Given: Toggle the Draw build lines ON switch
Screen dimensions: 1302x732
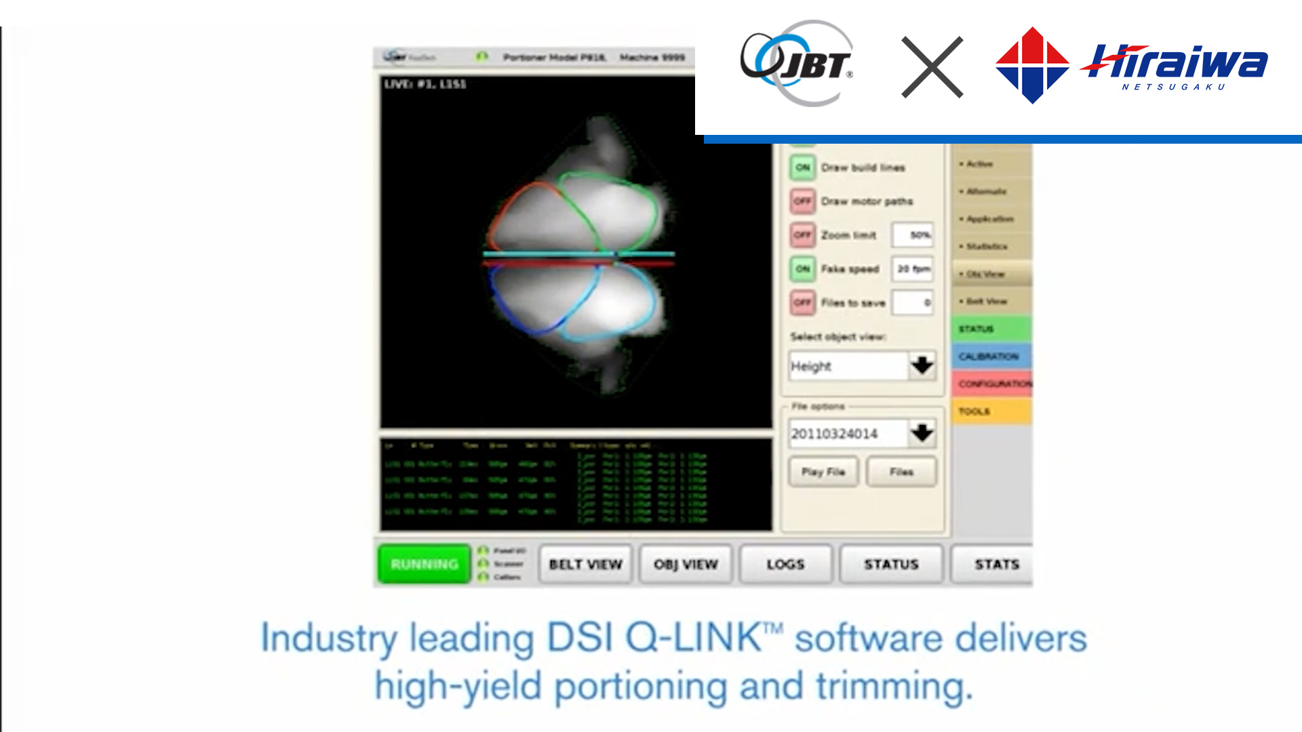Looking at the screenshot, I should pyautogui.click(x=803, y=167).
